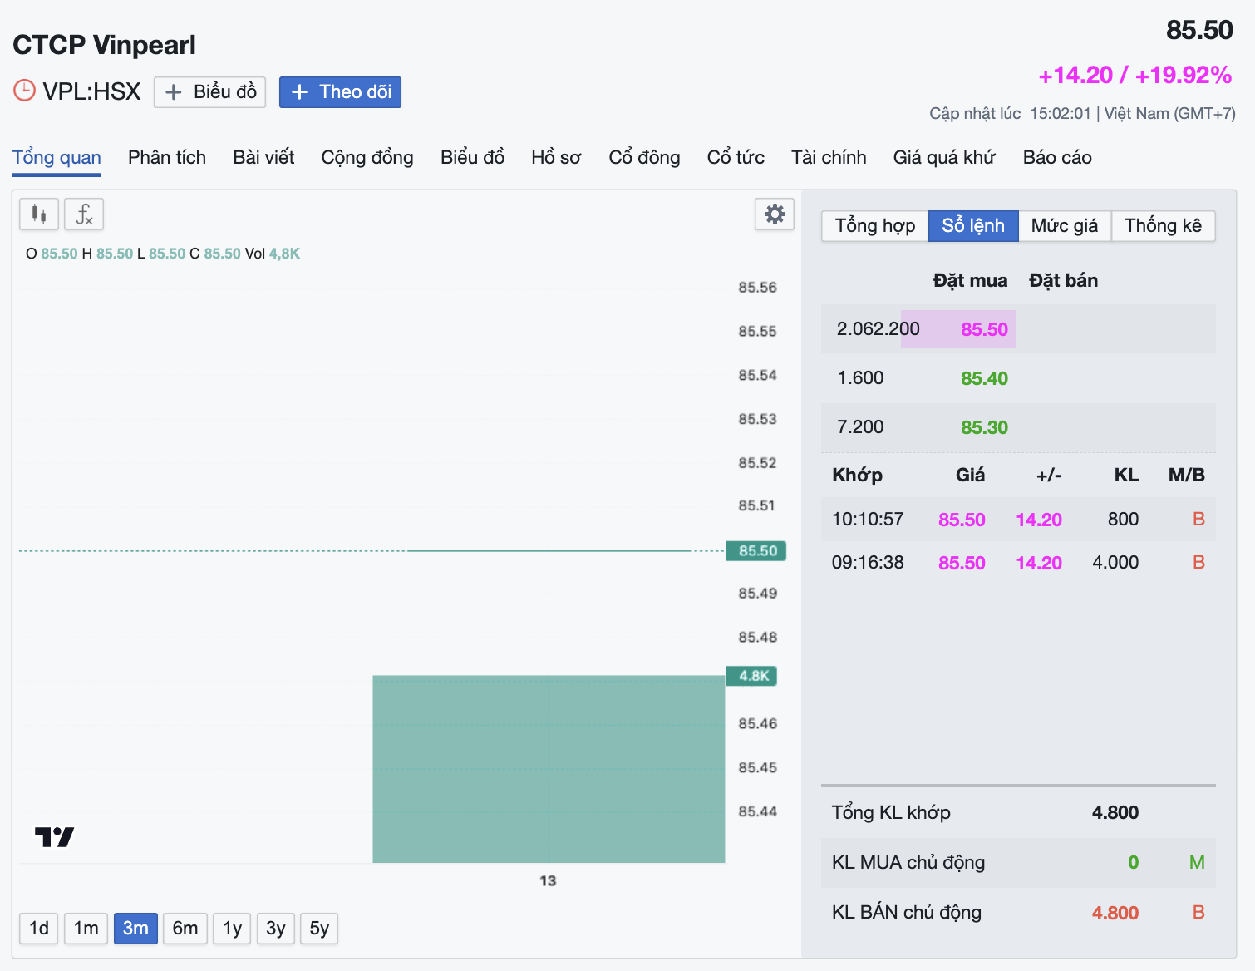
Task: Click the KL BÁN chủ động row
Action: 1018,912
